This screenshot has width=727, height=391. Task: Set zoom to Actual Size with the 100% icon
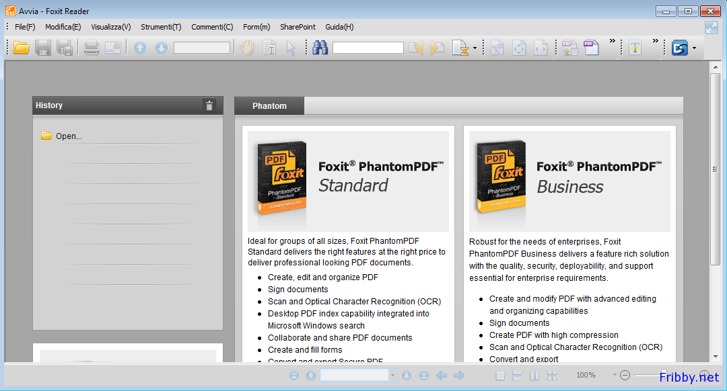(497, 48)
